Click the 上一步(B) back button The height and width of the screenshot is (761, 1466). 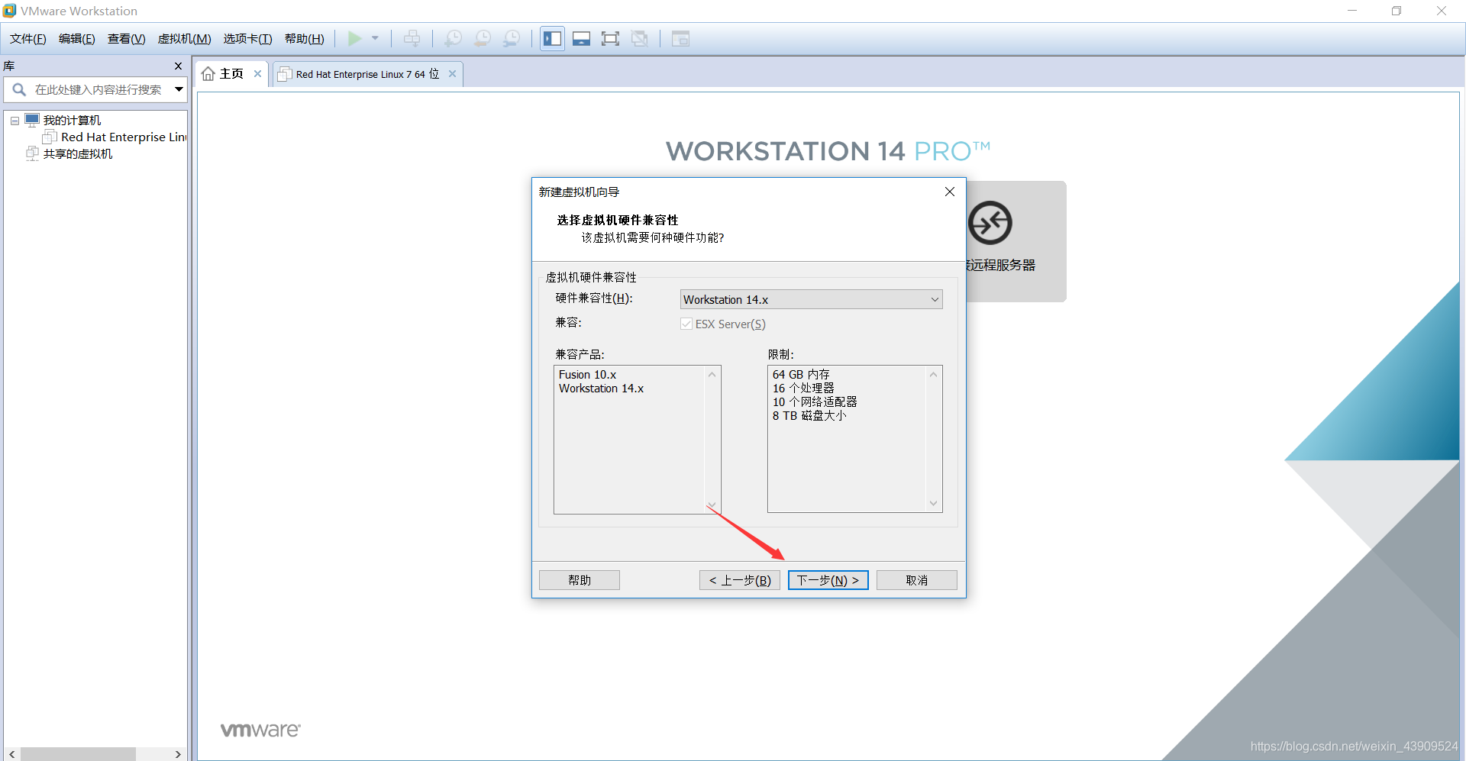(740, 580)
